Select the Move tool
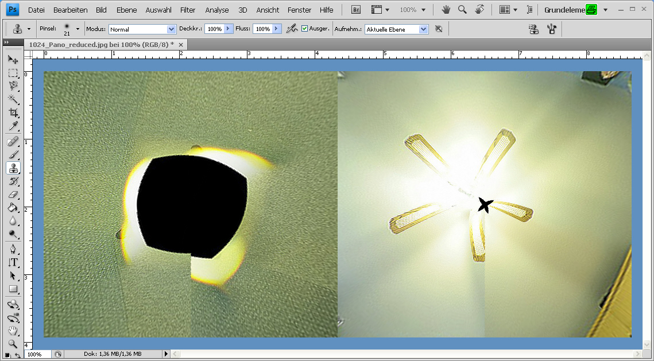This screenshot has height=361, width=654. 13,60
